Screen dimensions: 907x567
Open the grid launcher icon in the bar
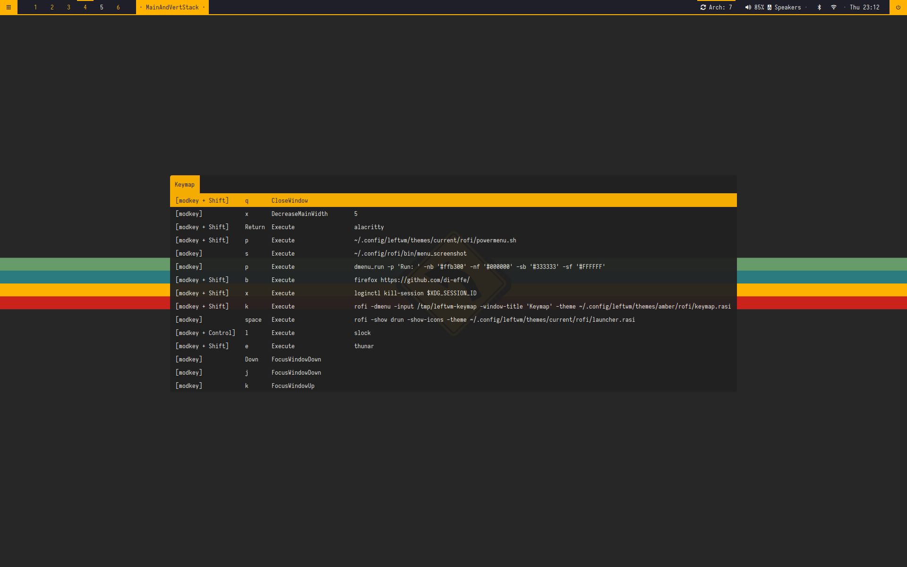pyautogui.click(x=9, y=7)
